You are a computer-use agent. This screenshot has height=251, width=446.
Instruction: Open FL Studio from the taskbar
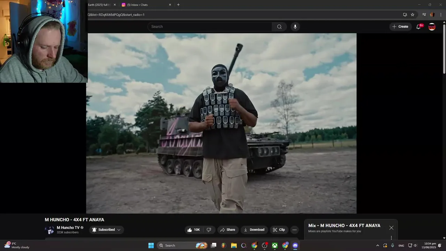(x=224, y=245)
